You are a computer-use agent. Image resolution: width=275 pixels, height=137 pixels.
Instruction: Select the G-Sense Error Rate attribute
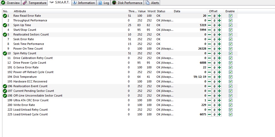[x=26, y=67]
